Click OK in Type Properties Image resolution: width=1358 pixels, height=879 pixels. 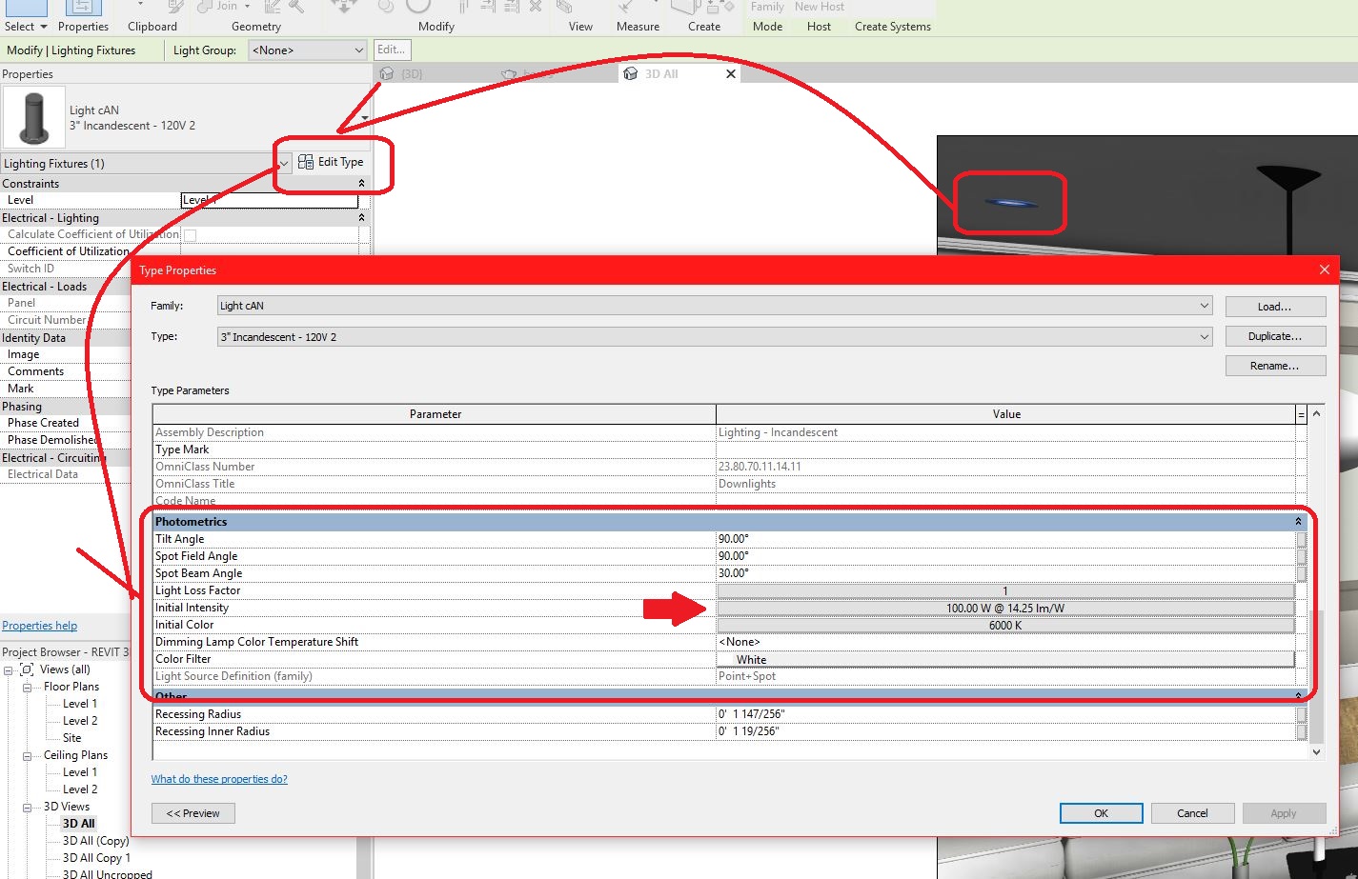coord(1101,813)
